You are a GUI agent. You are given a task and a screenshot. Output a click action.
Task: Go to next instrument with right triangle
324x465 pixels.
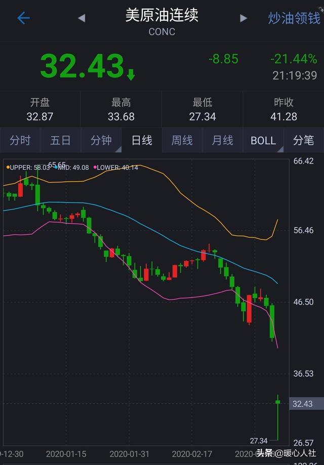click(244, 18)
